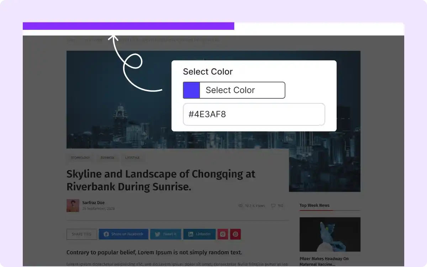Click the comments speech bubble icon
The image size is (427, 267).
273,206
